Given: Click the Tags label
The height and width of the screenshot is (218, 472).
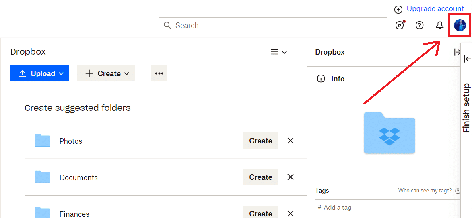Looking at the screenshot, I should tap(322, 190).
